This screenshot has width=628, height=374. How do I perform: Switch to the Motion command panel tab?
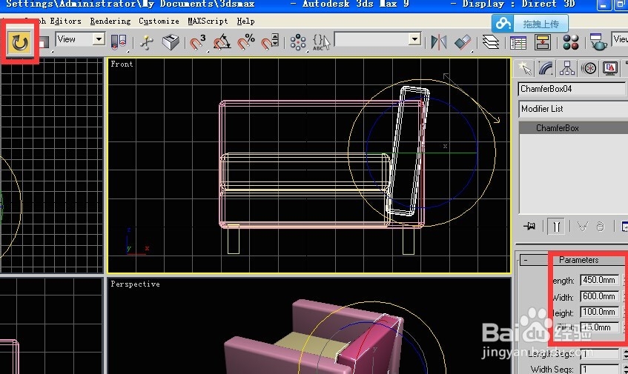[589, 68]
